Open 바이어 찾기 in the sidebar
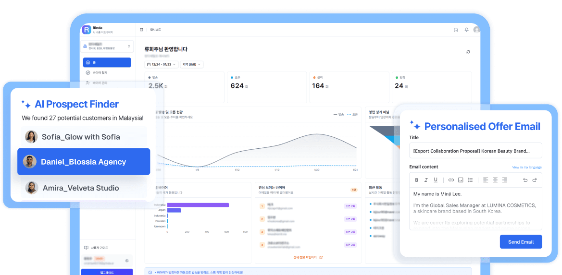Viewport: 562px width, 275px height. (x=100, y=72)
